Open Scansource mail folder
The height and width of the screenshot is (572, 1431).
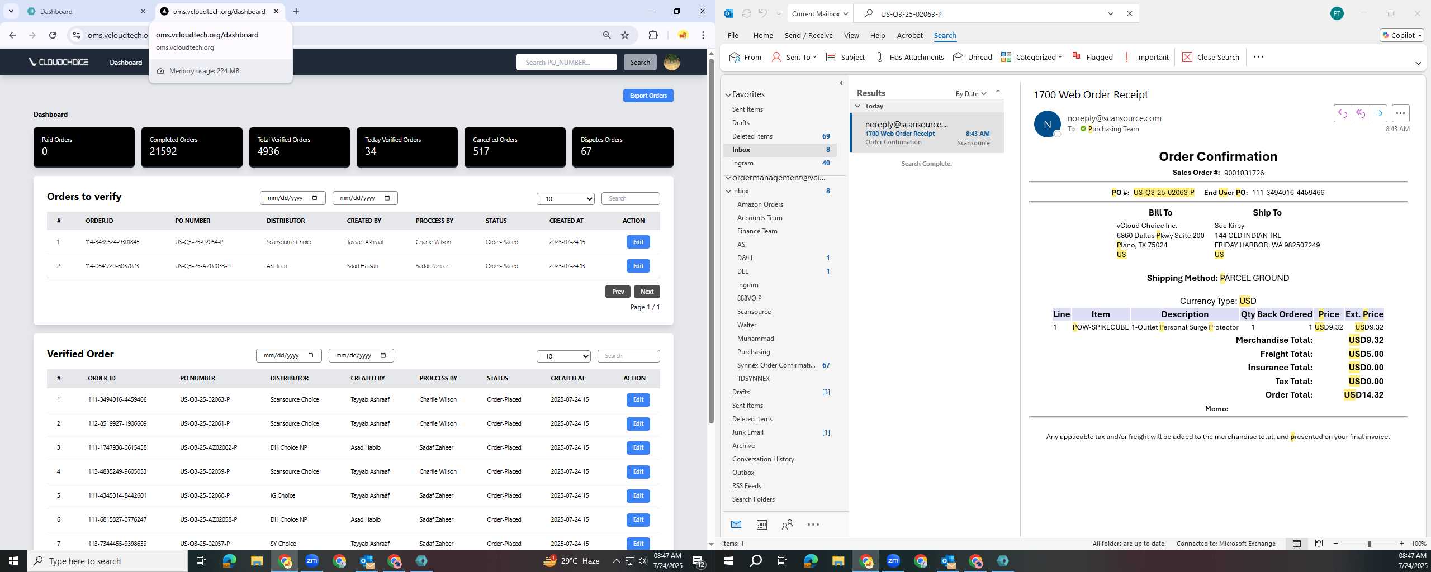click(754, 312)
